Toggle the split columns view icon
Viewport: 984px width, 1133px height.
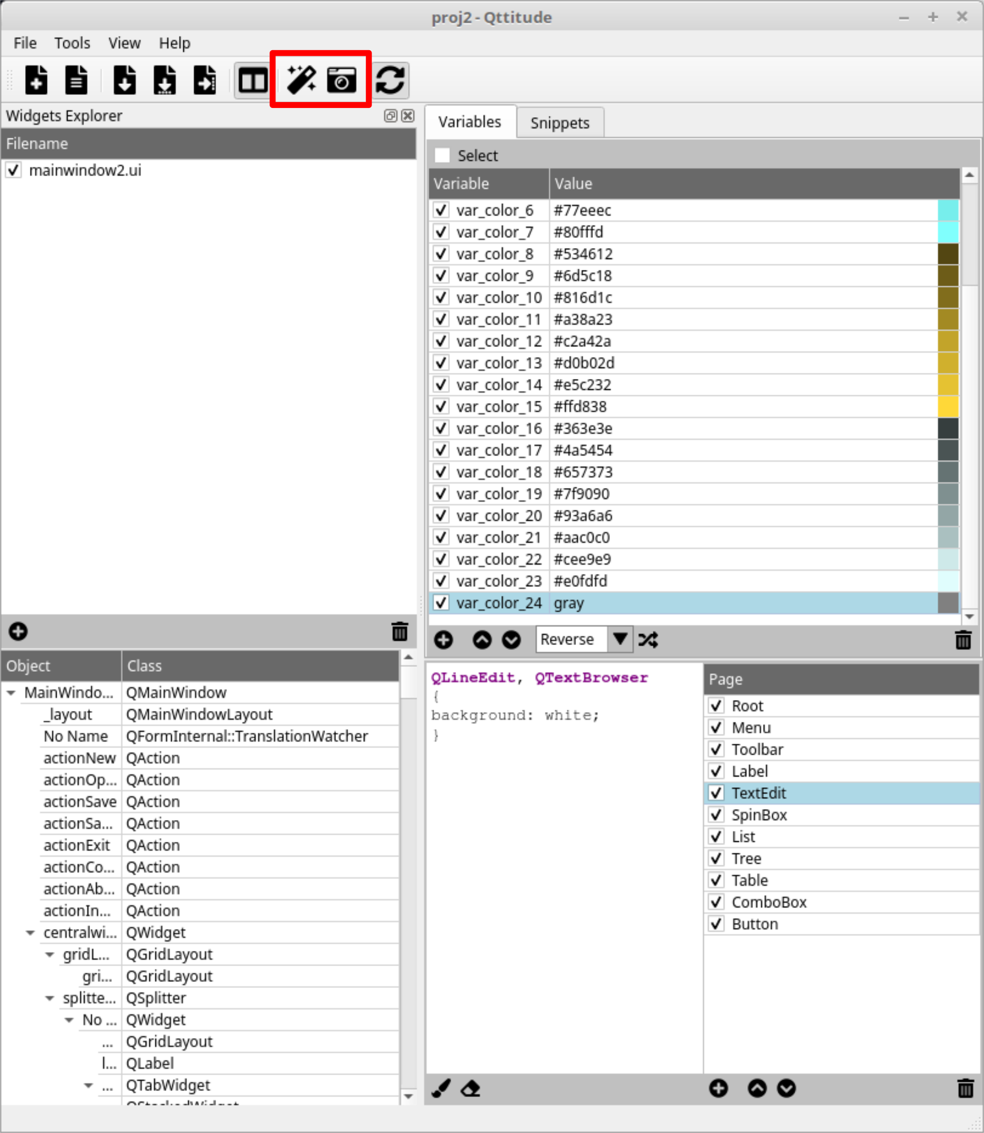(x=252, y=80)
